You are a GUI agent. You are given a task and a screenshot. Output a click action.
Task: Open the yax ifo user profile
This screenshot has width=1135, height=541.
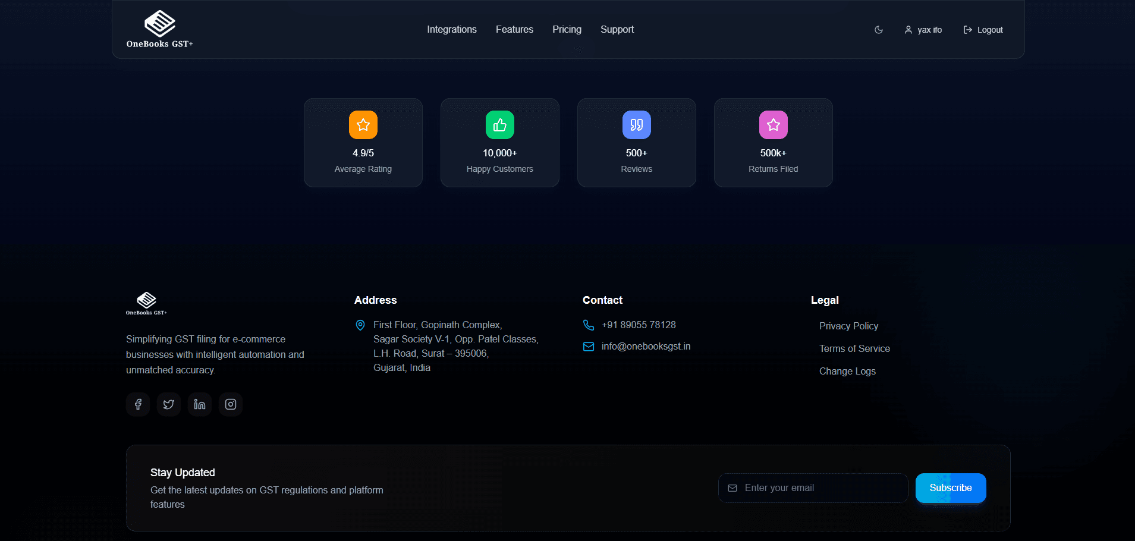pyautogui.click(x=923, y=30)
